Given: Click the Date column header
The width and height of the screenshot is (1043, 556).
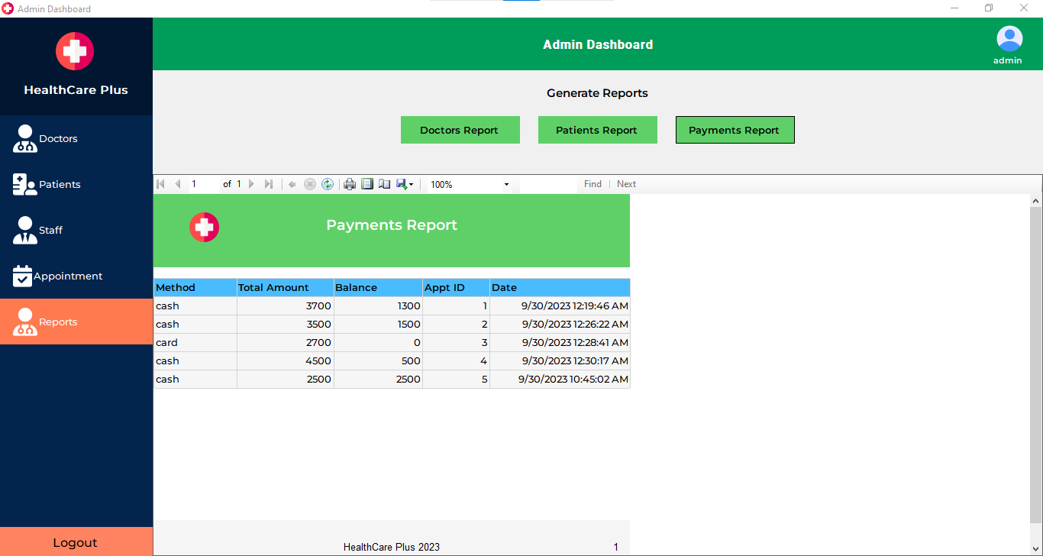Looking at the screenshot, I should (560, 287).
